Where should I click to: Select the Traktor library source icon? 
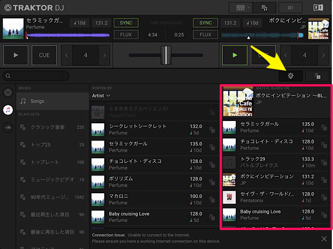[x=8, y=92]
